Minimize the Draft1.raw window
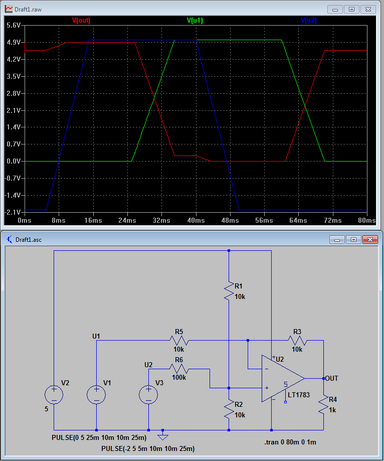The height and width of the screenshot is (461, 384). tap(335, 10)
